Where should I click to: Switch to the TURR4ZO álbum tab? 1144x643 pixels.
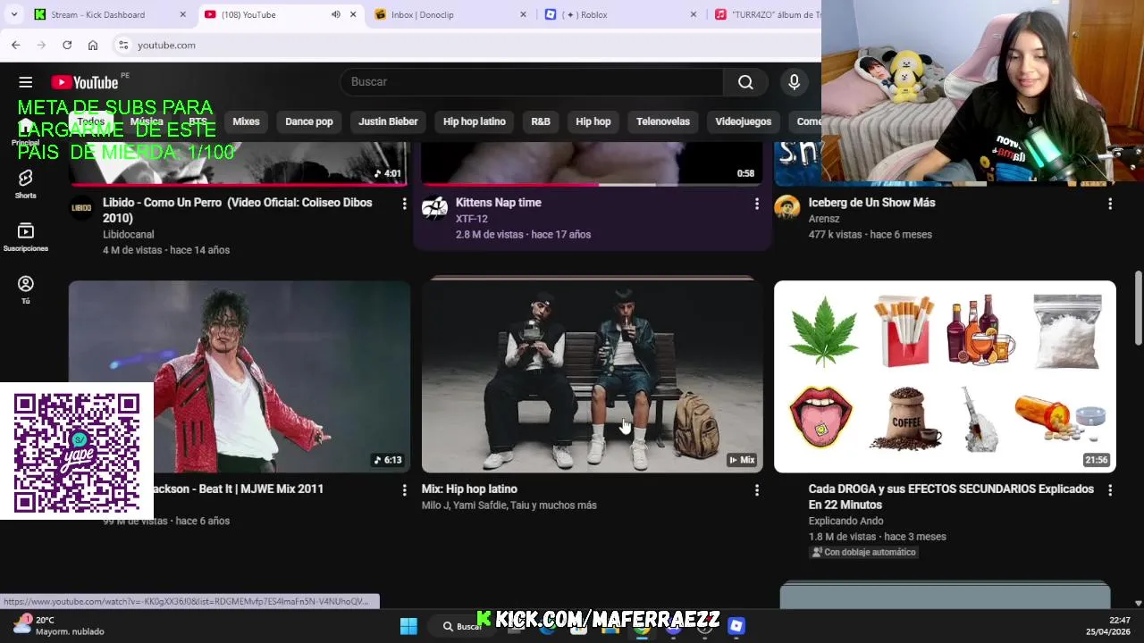[x=769, y=14]
